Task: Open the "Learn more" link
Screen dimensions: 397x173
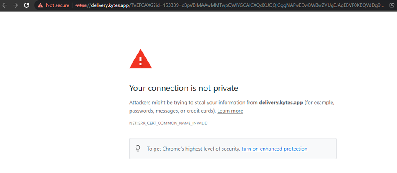Action: click(x=230, y=111)
